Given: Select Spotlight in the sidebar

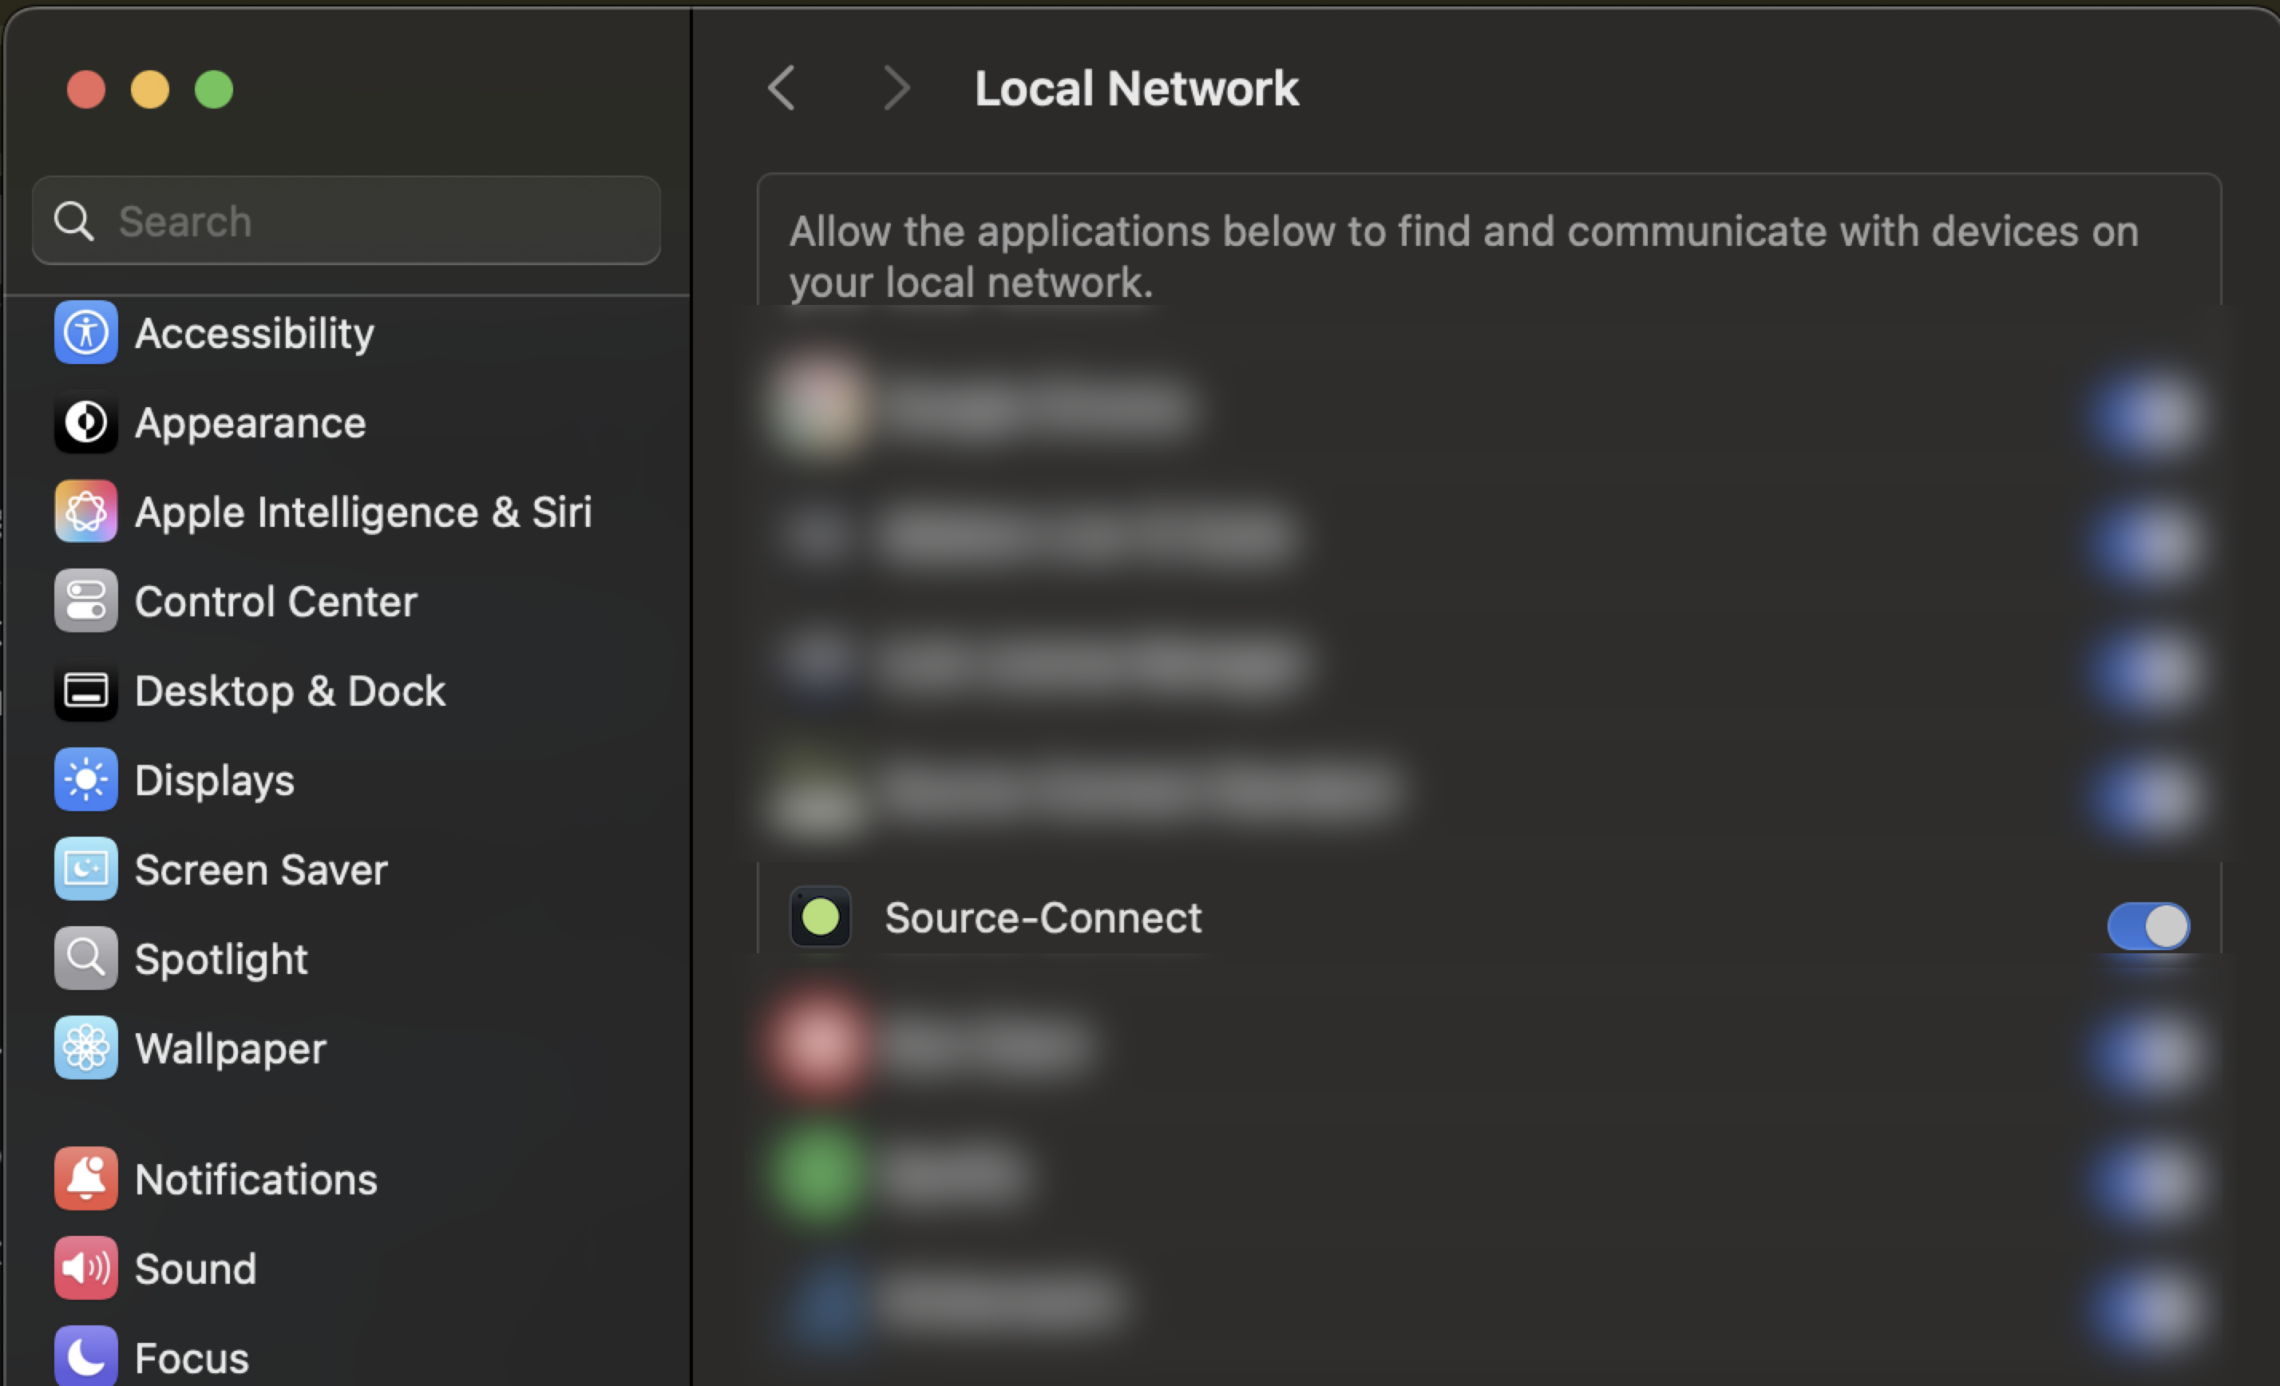Looking at the screenshot, I should [x=220, y=960].
